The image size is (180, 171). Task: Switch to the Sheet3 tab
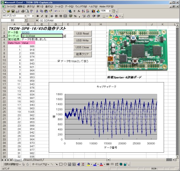click(x=38, y=160)
